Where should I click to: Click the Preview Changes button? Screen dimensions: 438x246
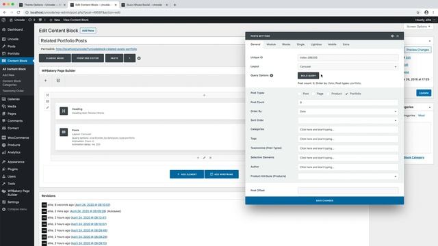coord(417,50)
